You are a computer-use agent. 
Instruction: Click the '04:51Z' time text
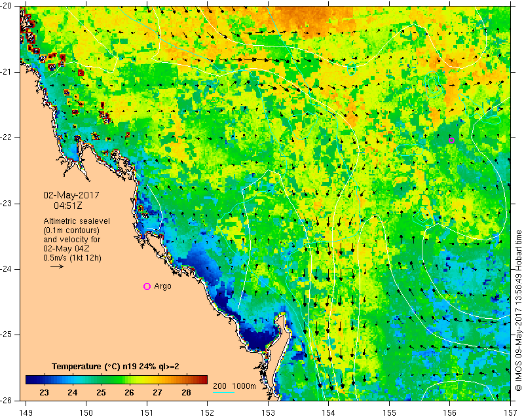click(x=68, y=206)
